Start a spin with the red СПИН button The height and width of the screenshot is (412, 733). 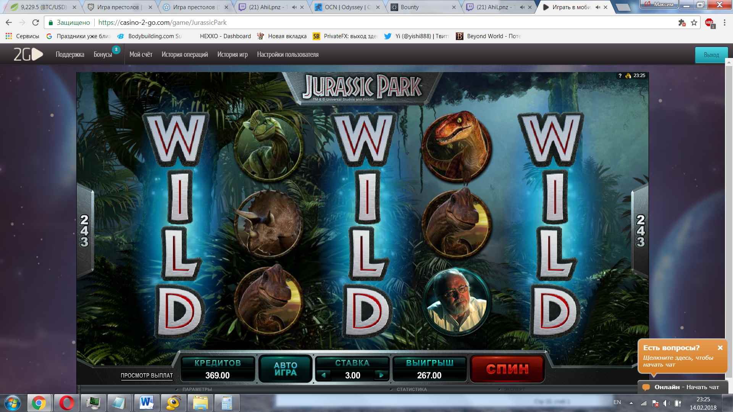pyautogui.click(x=507, y=369)
